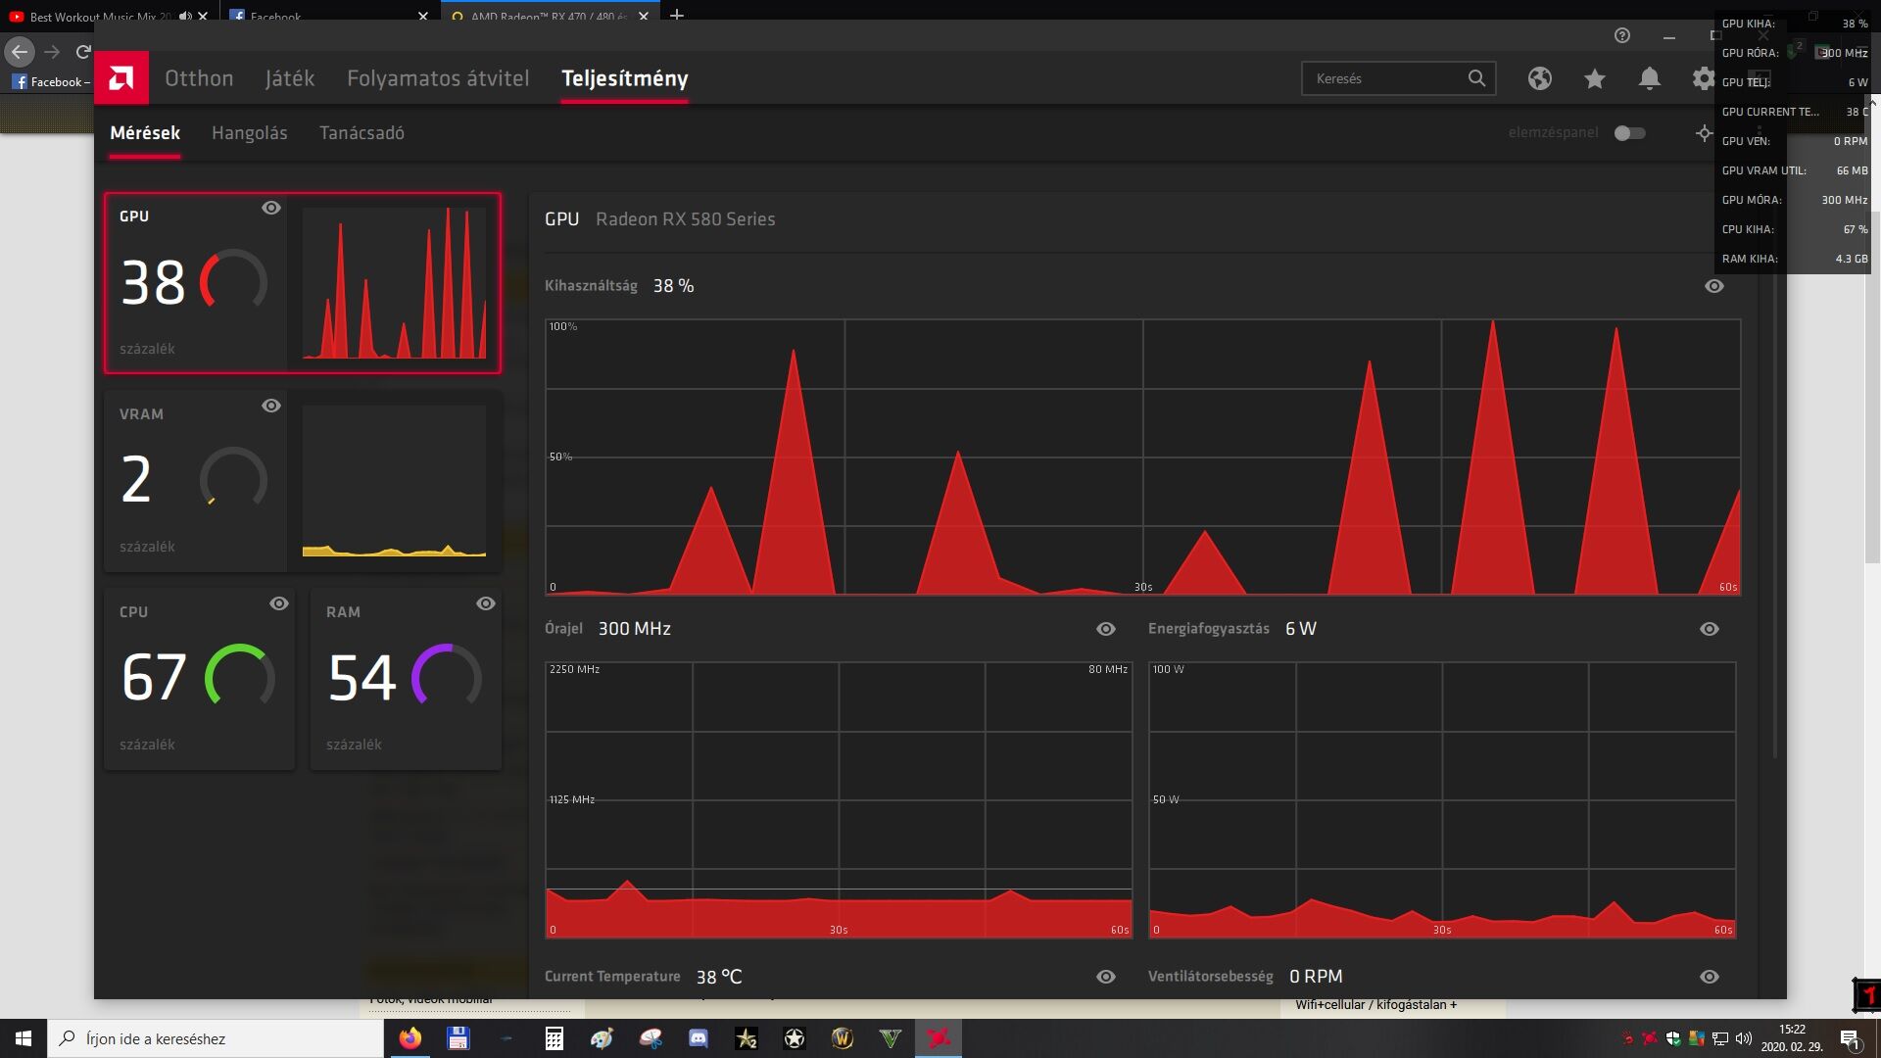Switch to Folyamatos átvitel tab
The width and height of the screenshot is (1881, 1058).
coord(438,78)
